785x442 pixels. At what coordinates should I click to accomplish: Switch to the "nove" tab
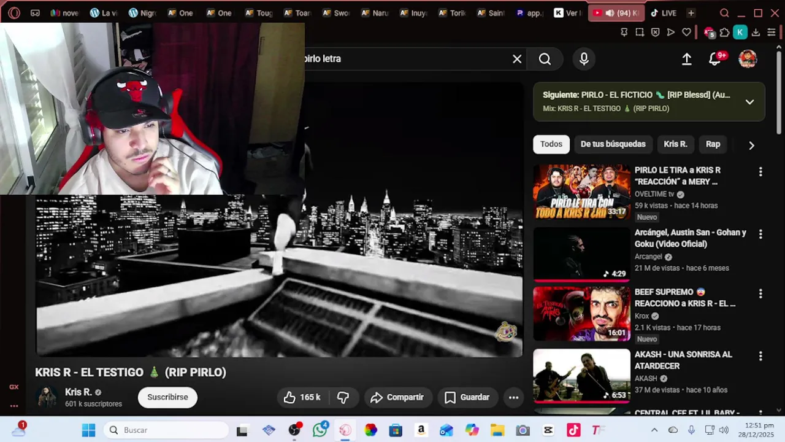click(x=65, y=13)
